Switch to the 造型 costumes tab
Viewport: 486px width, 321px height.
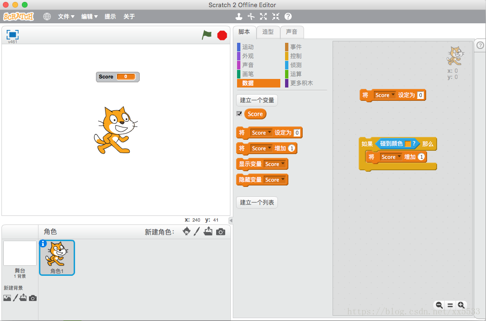268,32
